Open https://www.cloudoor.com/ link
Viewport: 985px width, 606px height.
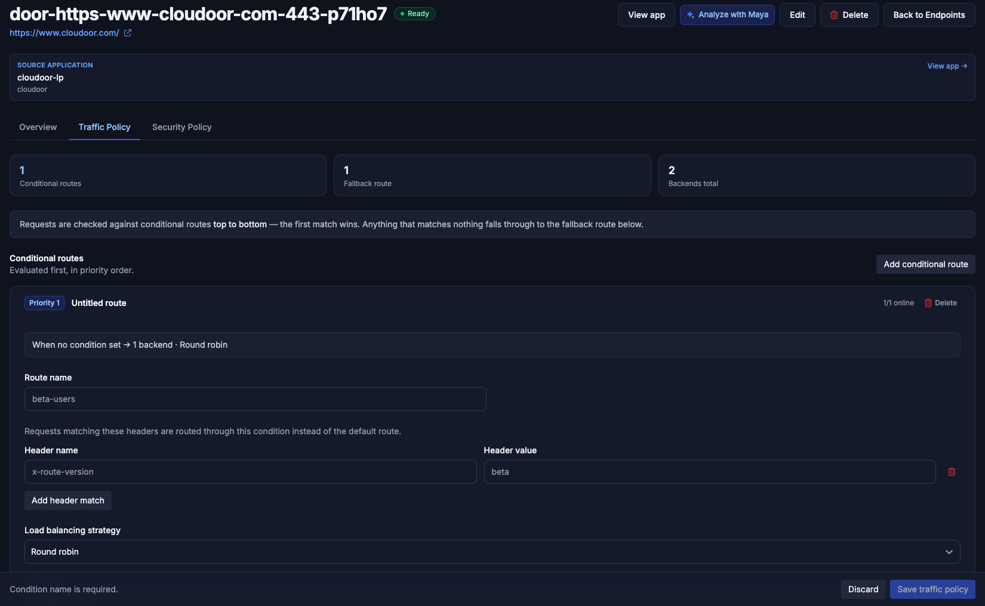click(x=64, y=33)
